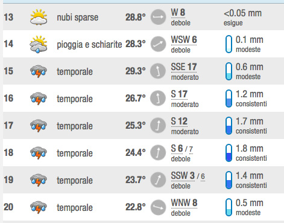Viewport: 284px width, 223px height.
Task: Click the rain and sun icon at 14
Action: pos(38,44)
